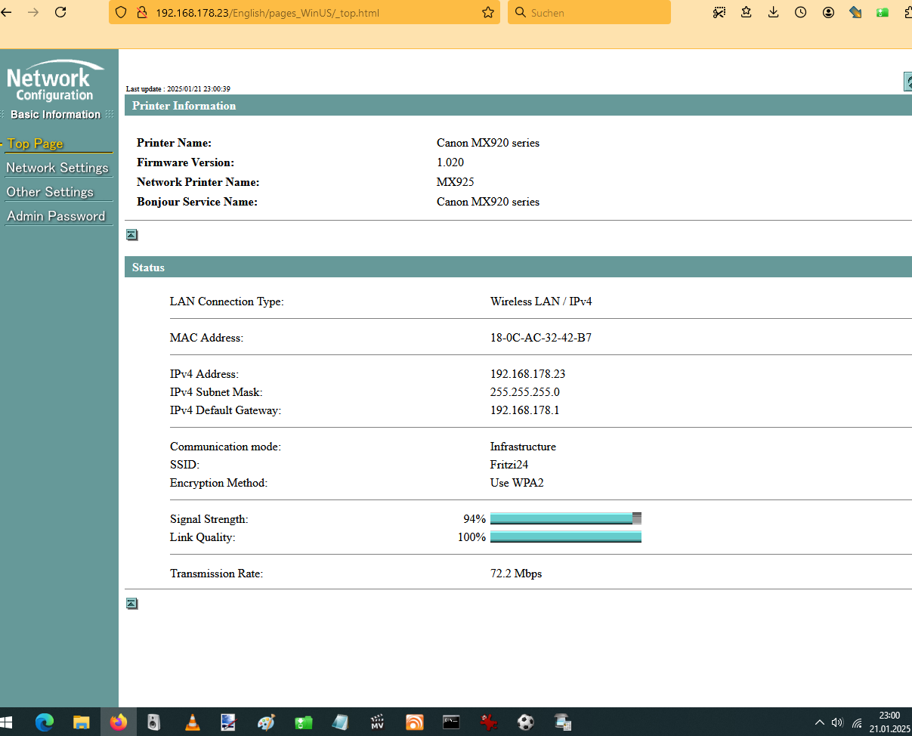912x736 pixels.
Task: Open the soccer ball app in taskbar
Action: click(525, 722)
